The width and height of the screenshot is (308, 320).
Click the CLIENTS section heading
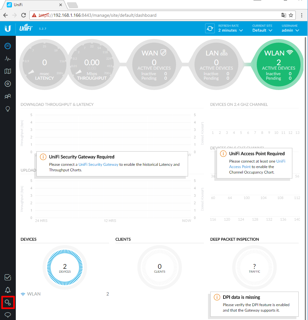point(123,239)
